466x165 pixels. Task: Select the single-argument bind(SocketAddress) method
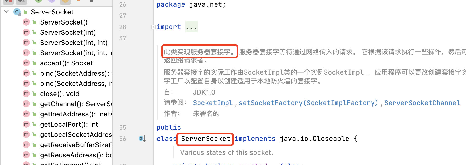point(74,73)
